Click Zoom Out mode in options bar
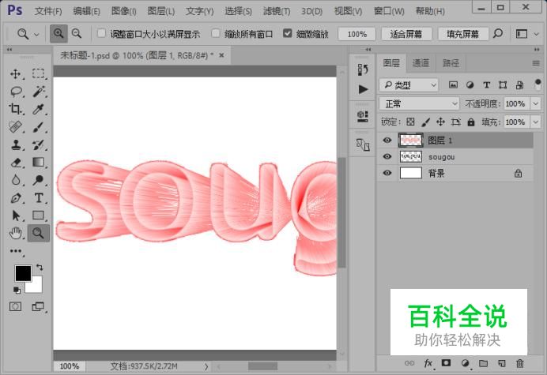Screen dimensions: 547x375 [x=77, y=34]
